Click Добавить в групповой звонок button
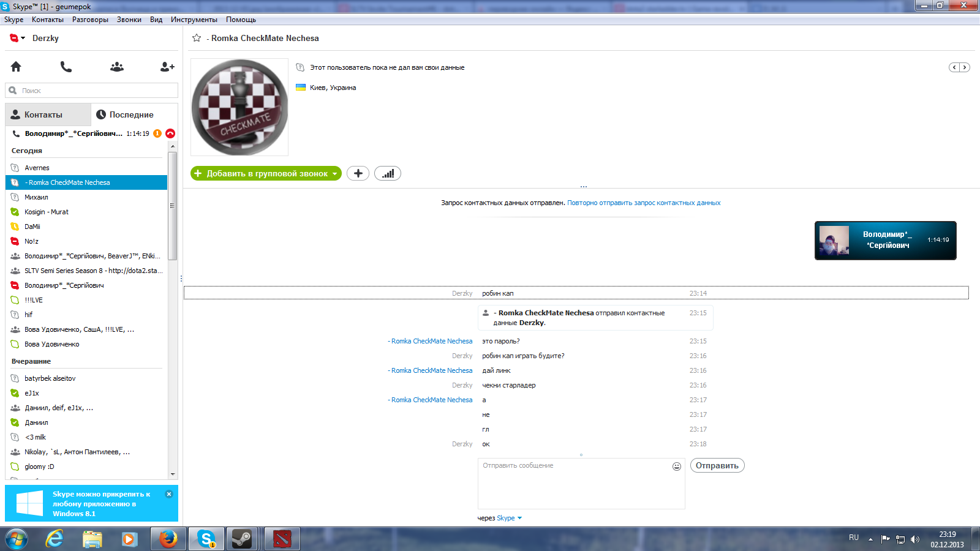The width and height of the screenshot is (980, 551). coord(266,173)
